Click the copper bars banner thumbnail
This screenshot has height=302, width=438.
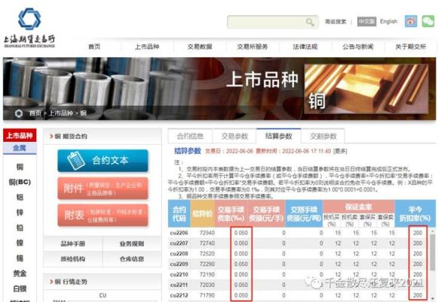(x=366, y=89)
